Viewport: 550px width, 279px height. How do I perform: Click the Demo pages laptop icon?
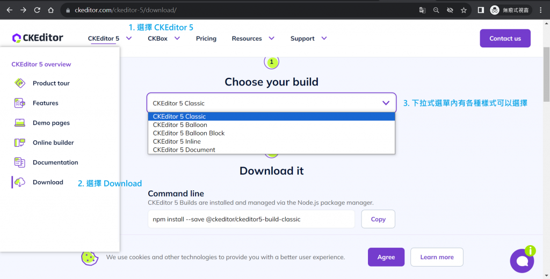click(x=20, y=123)
